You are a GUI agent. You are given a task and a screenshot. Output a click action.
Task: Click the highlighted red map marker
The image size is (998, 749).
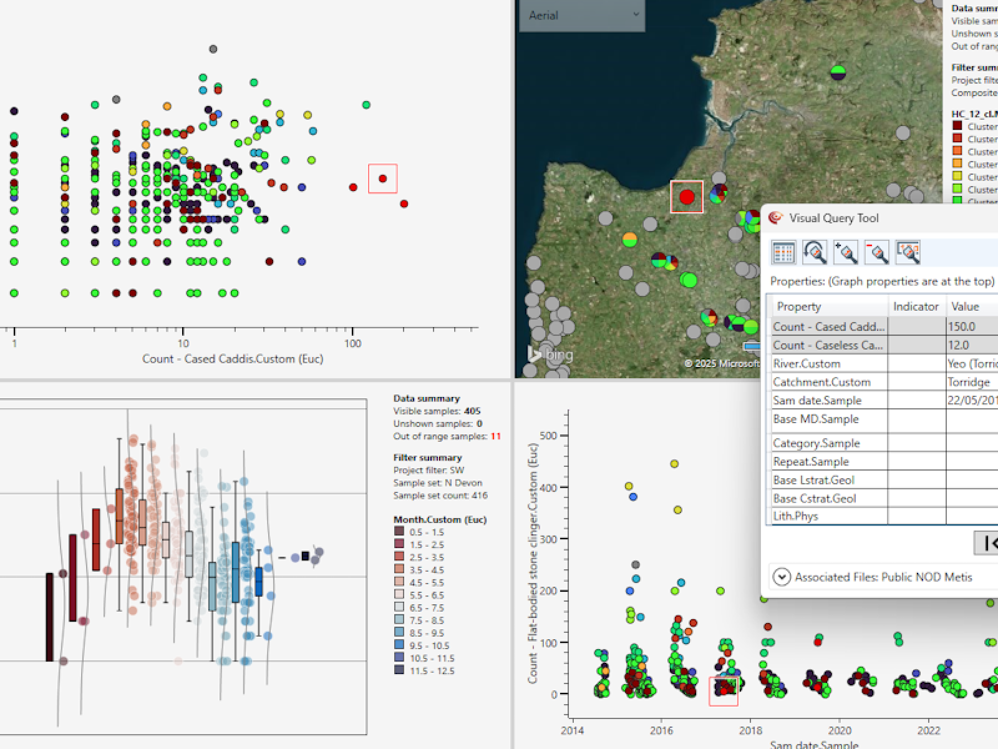(x=687, y=197)
